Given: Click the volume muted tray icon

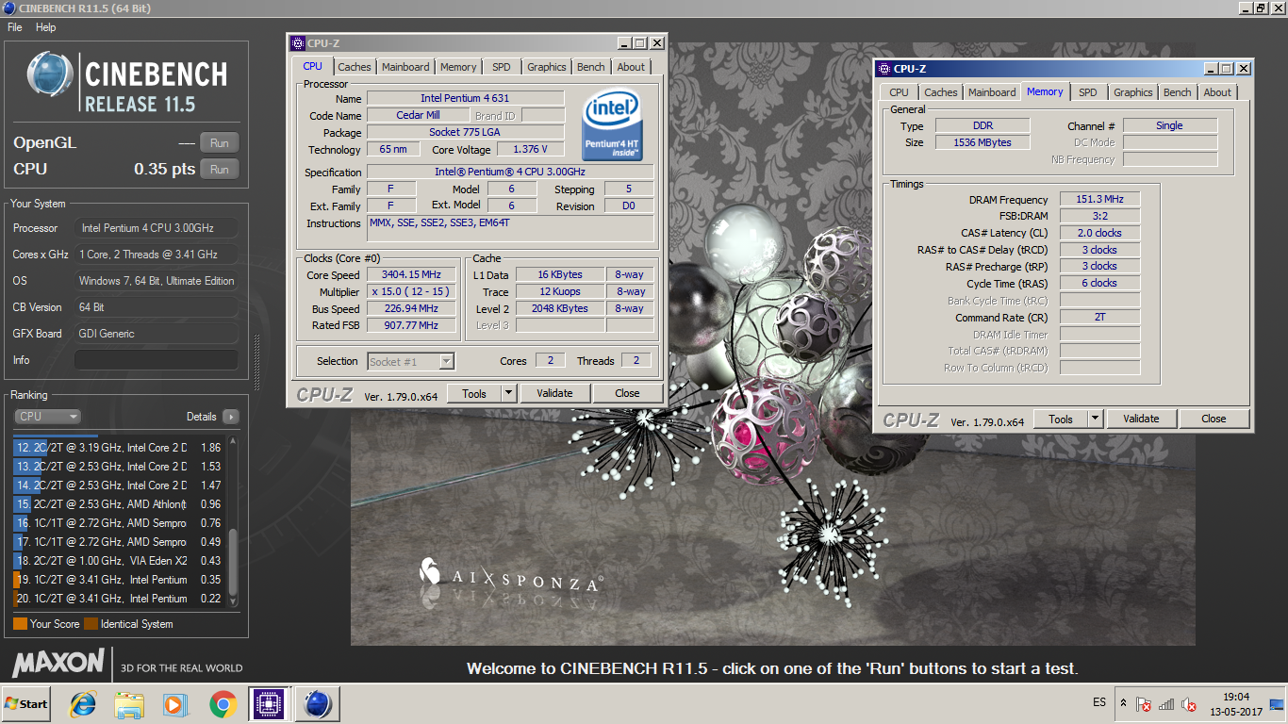Looking at the screenshot, I should (1190, 704).
